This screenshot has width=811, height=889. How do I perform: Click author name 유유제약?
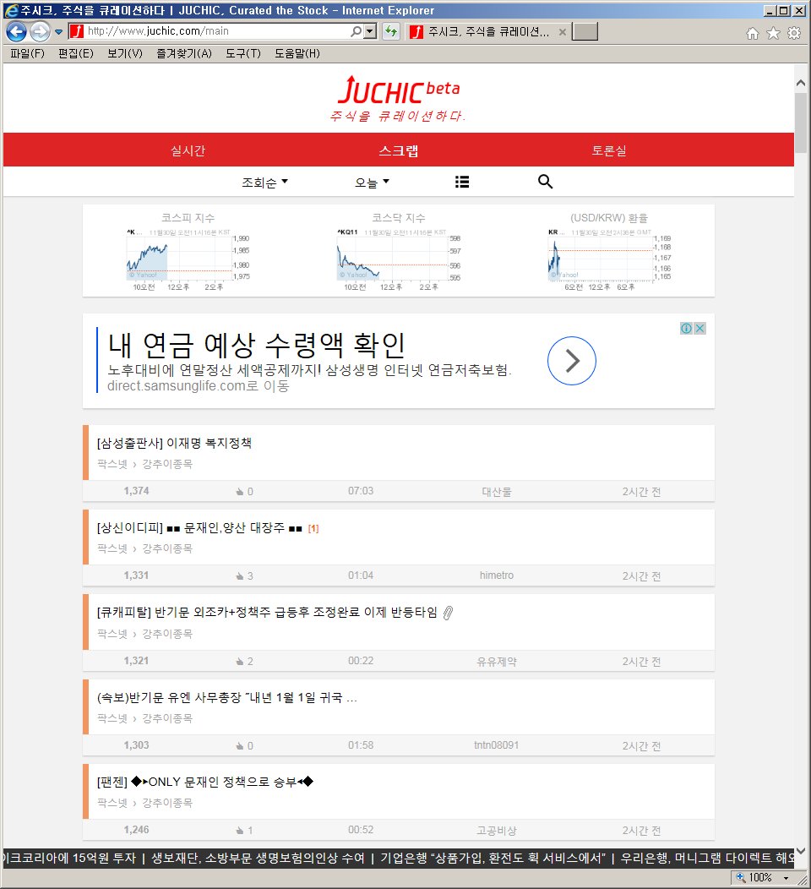click(x=497, y=661)
